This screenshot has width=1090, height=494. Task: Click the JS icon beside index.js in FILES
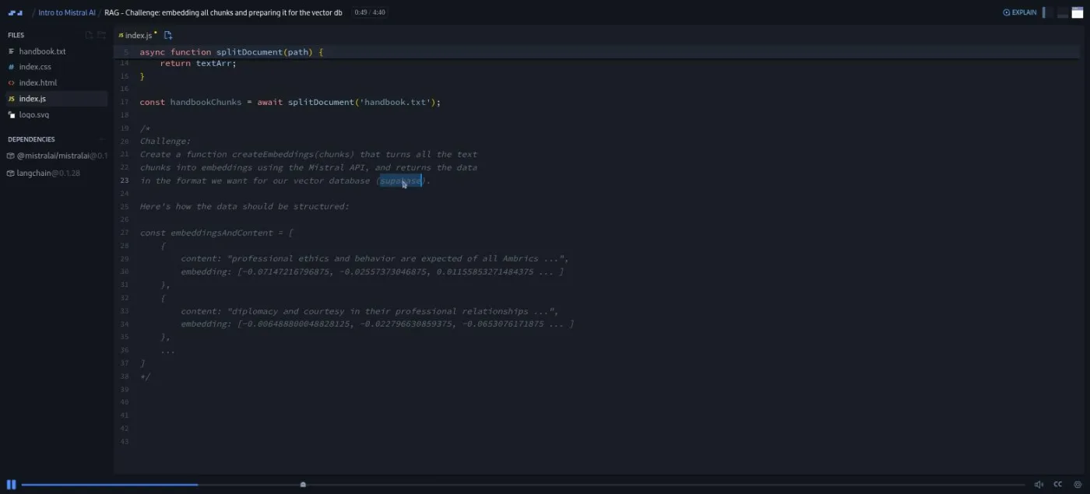(x=11, y=99)
